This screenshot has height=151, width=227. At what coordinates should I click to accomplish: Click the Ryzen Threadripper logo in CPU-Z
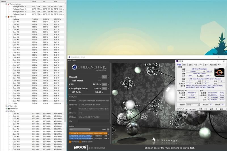pyautogui.click(x=219, y=72)
